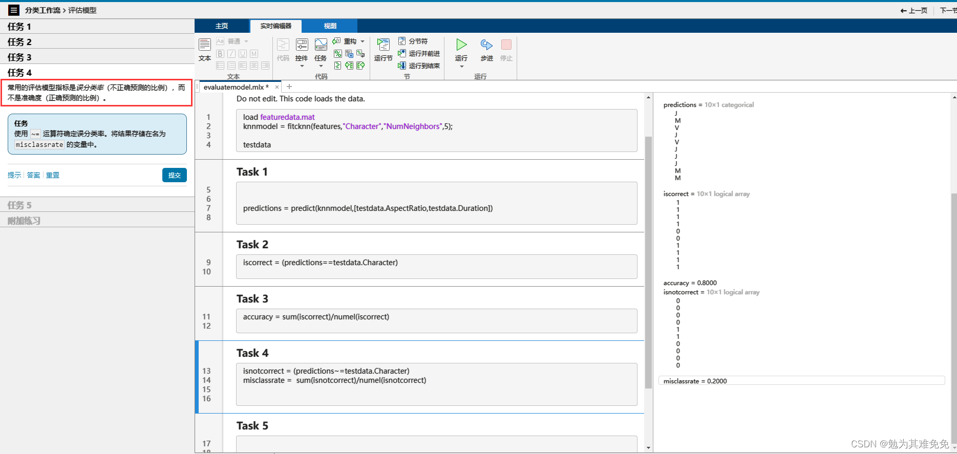Click the predictions code line in Task 1
Screen dimensions: 957x454
click(x=368, y=208)
